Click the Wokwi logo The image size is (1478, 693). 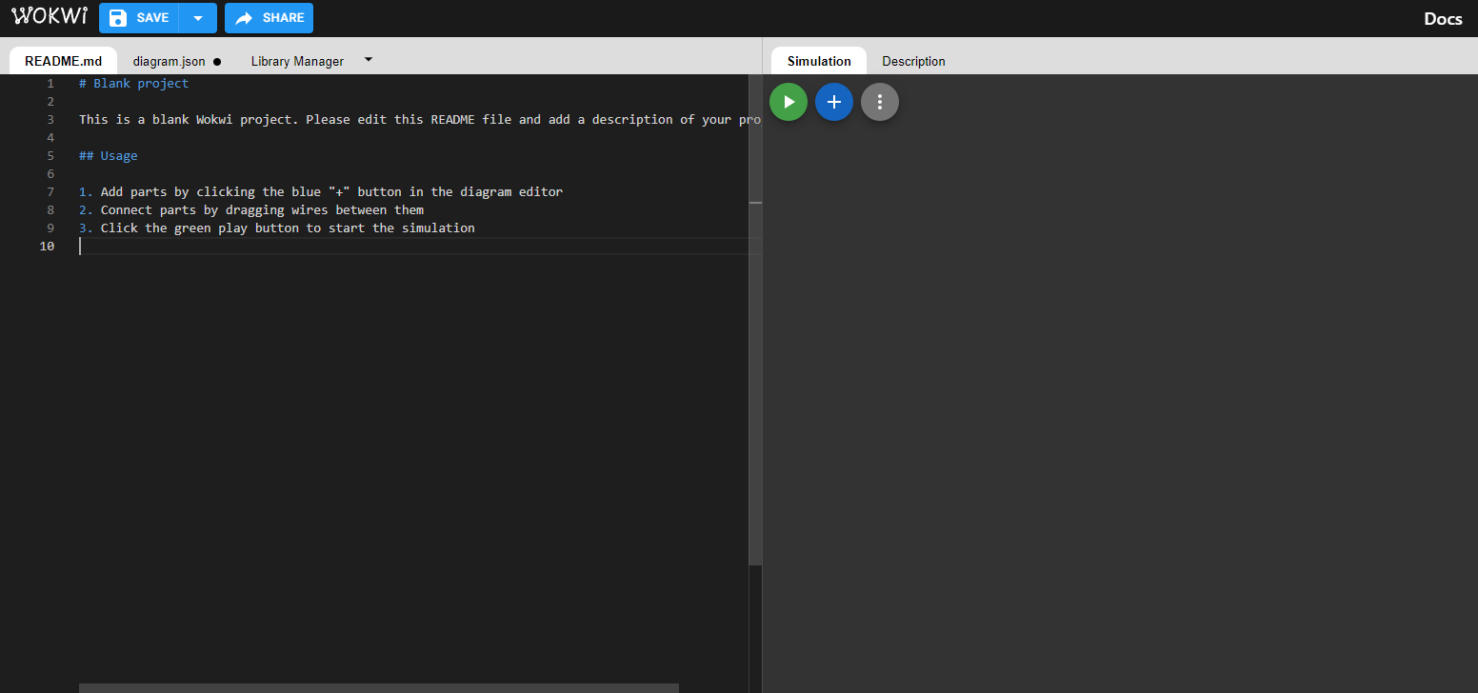point(50,17)
